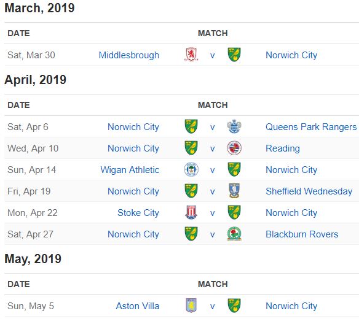Click the Reading club crest

[x=234, y=148]
